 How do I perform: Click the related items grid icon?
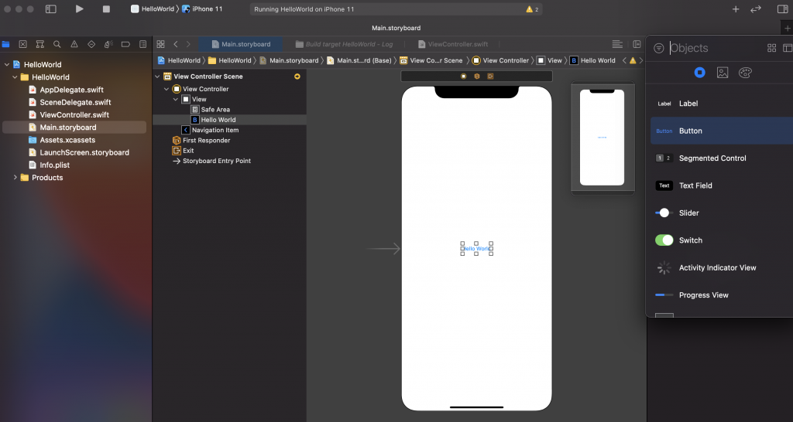coord(160,44)
